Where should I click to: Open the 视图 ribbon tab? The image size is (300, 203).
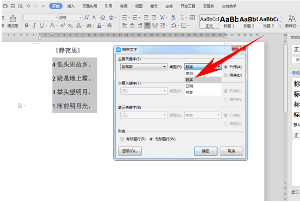coord(139,6)
